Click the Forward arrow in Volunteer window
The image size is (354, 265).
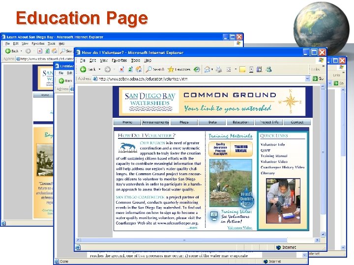pos(108,69)
